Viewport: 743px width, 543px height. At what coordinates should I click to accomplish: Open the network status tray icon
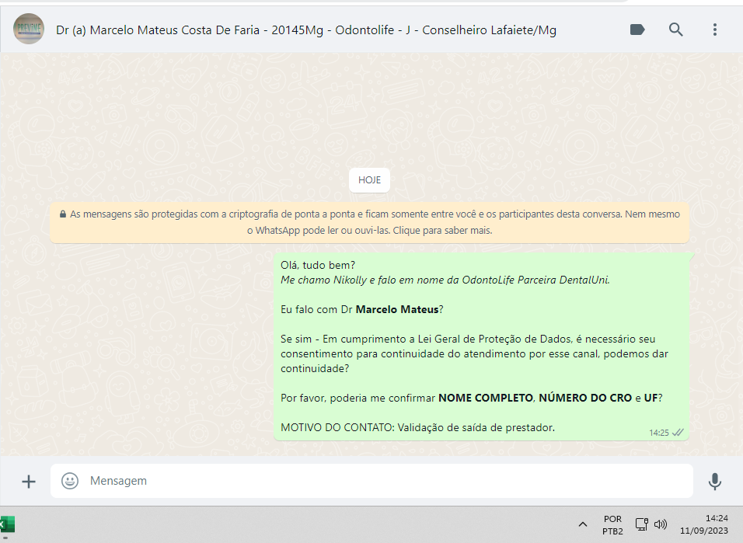[642, 524]
